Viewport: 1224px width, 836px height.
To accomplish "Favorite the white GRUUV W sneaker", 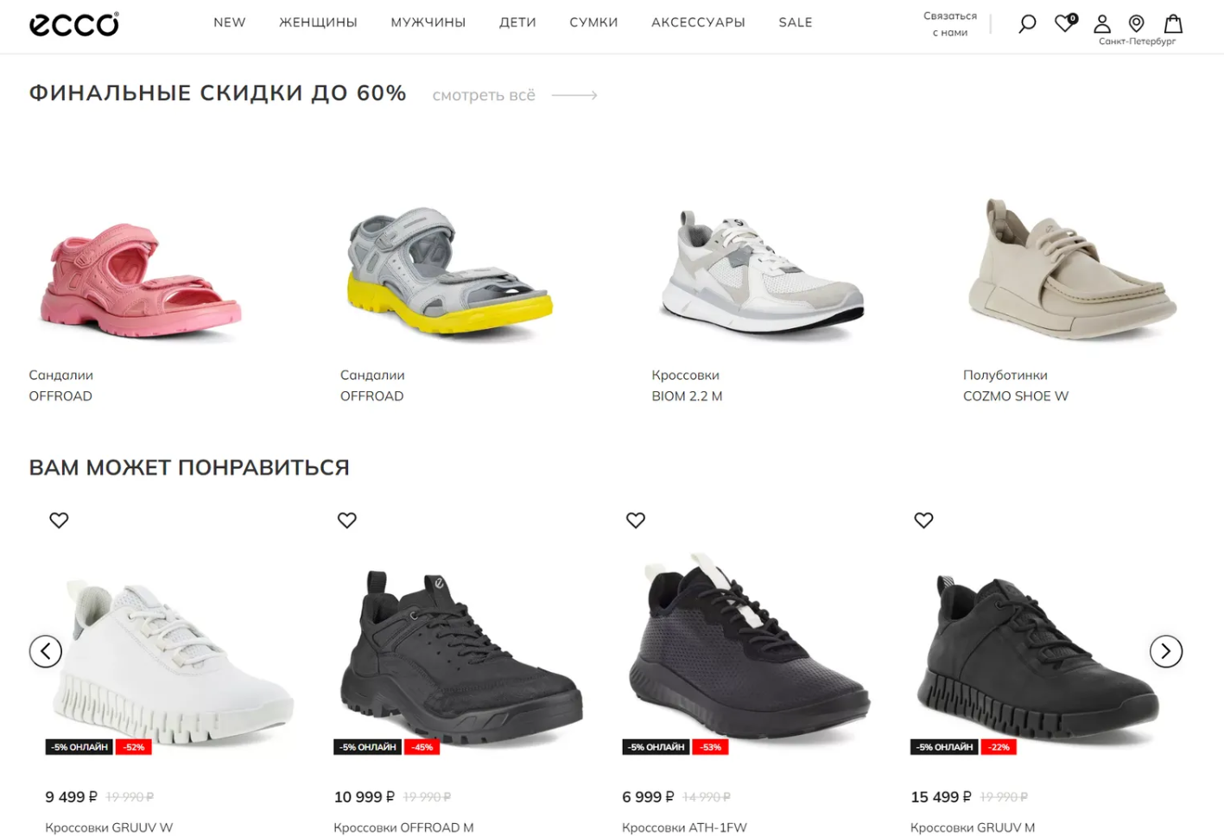I will [x=59, y=520].
